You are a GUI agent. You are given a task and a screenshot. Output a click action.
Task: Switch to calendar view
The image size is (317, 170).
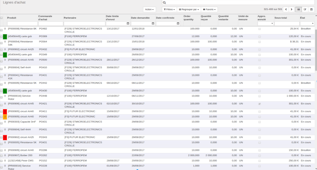point(311,9)
